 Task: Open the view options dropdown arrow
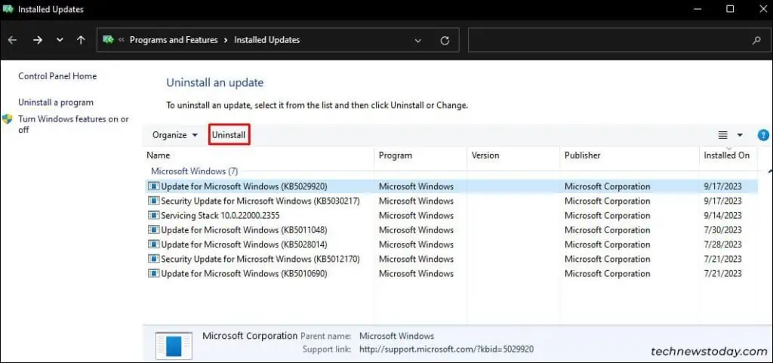(x=740, y=135)
